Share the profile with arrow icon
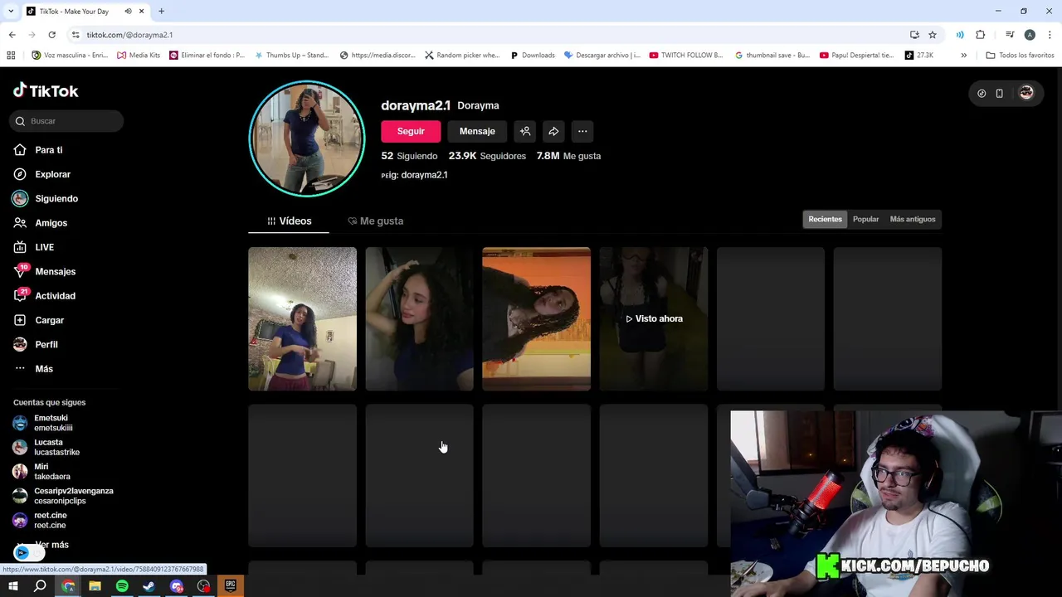 tap(553, 131)
